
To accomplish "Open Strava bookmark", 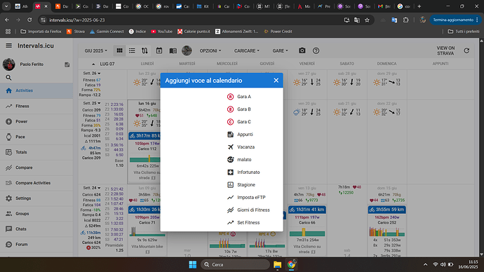I will (76, 32).
